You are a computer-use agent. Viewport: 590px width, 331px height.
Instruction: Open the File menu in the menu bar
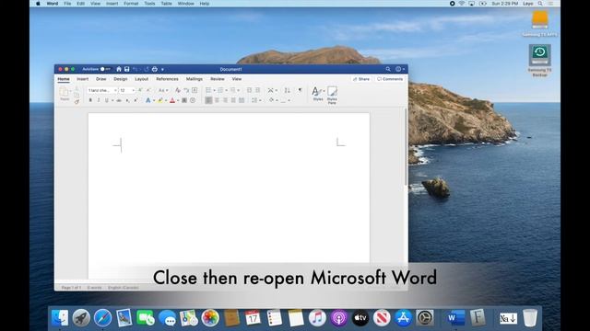pyautogui.click(x=67, y=4)
